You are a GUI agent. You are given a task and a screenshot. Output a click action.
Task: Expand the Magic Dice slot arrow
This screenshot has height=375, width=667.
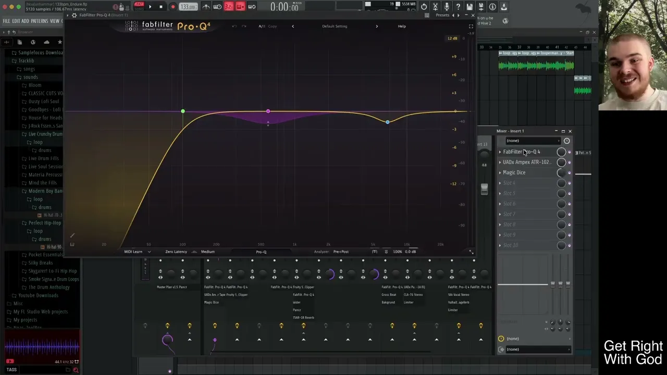tap(500, 173)
